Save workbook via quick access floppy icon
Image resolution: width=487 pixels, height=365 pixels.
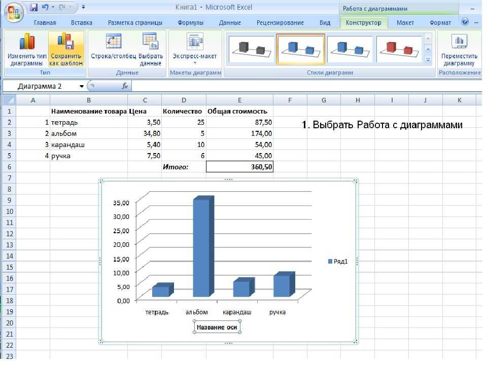tap(33, 7)
